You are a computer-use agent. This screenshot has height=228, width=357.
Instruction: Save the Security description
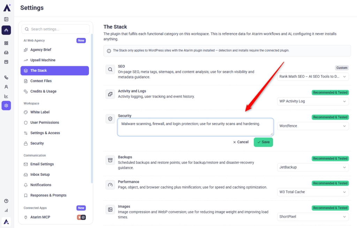(263, 142)
